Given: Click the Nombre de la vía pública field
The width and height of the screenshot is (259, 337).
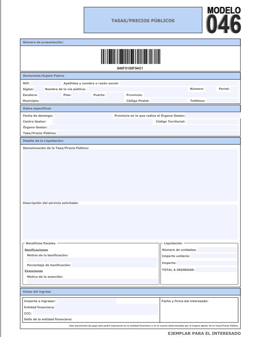Looking at the screenshot, I should click(x=137, y=89).
